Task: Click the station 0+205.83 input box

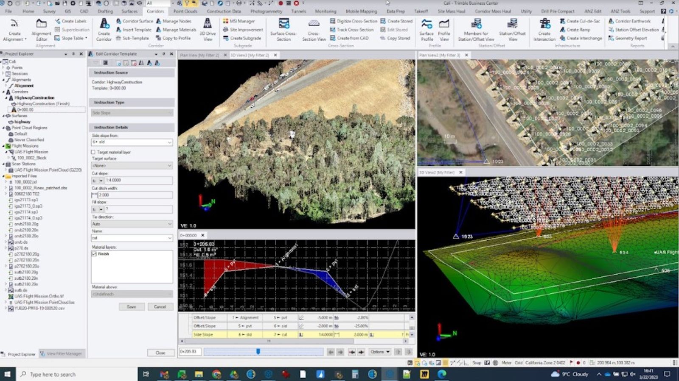Action: 190,352
